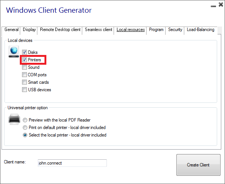Uncheck the Disks checkbox
Image resolution: width=225 pixels, height=184 pixels.
25,52
